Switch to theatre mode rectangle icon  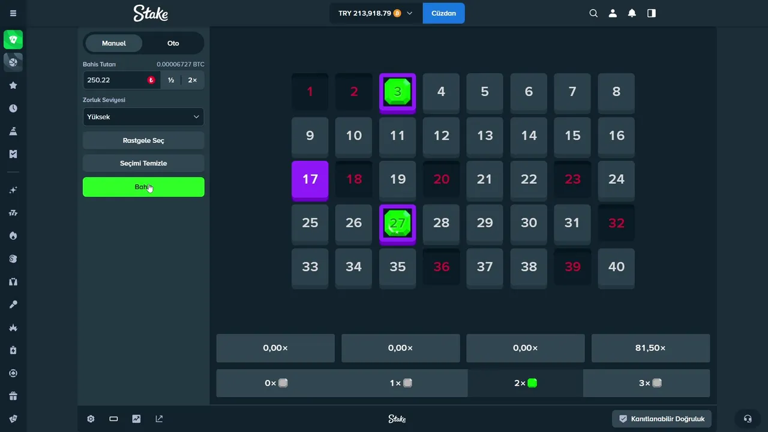tap(113, 419)
